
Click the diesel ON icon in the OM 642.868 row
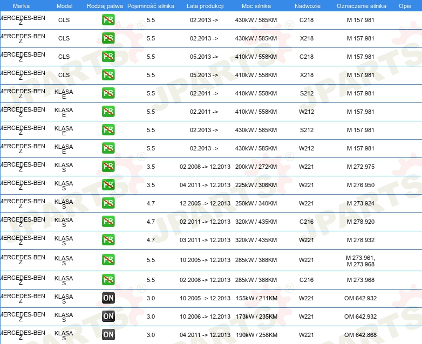108,335
